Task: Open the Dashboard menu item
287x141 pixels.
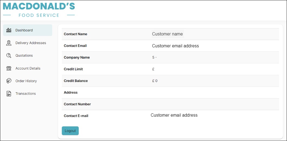Action: pyautogui.click(x=24, y=30)
